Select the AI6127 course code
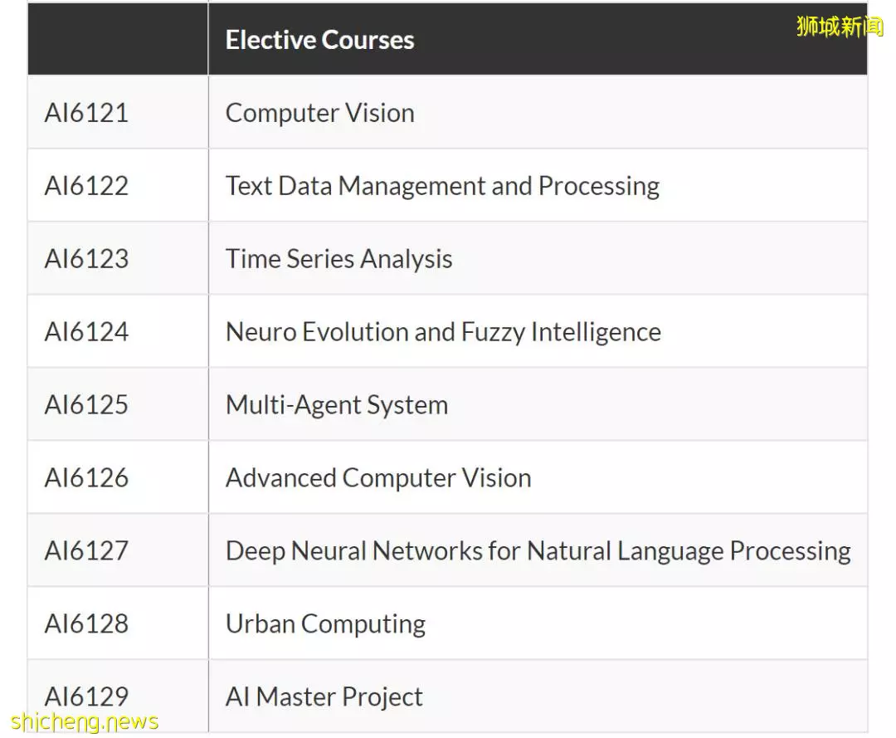This screenshot has height=738, width=896. tap(86, 550)
